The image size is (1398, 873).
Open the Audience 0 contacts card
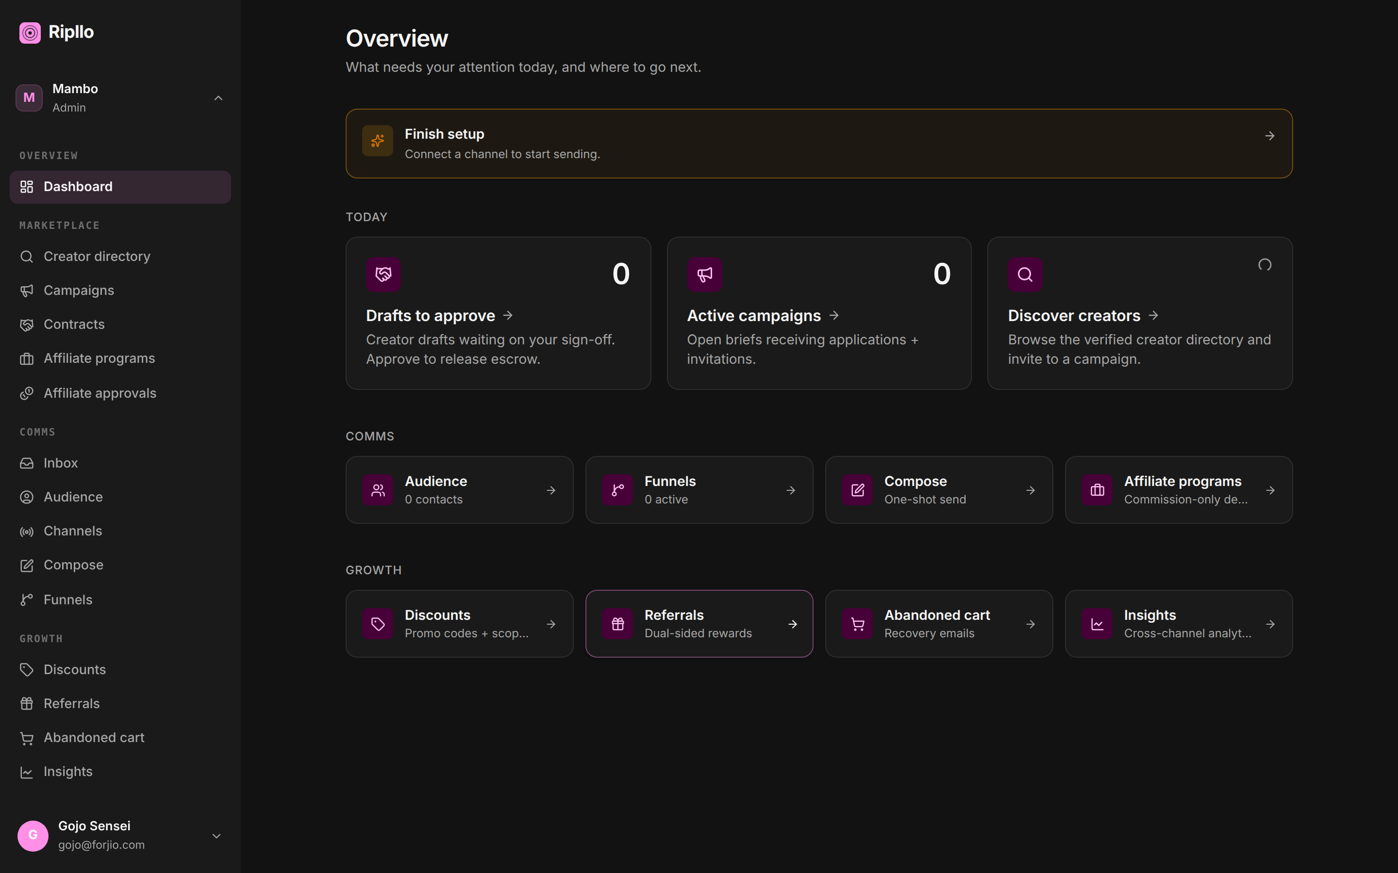459,490
